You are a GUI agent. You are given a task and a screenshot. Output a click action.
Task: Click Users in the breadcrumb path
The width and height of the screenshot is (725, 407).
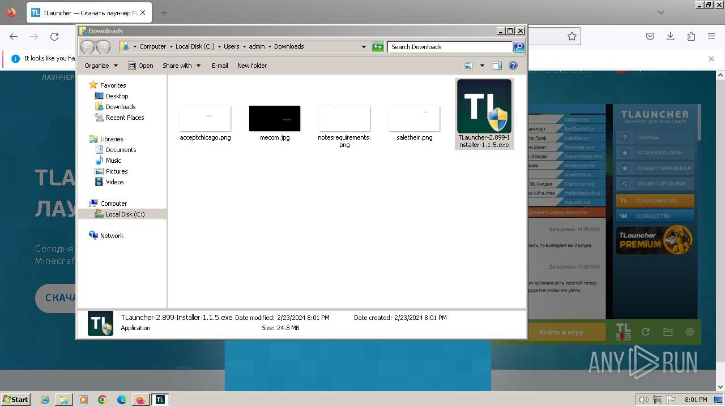point(231,47)
